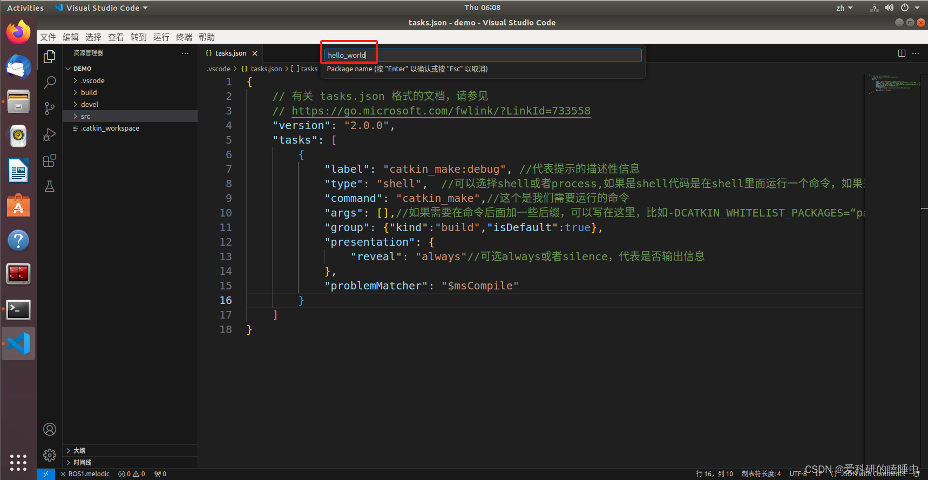Open the .catkin_workspace file
Viewport: 928px width, 480px height.
click(130, 128)
